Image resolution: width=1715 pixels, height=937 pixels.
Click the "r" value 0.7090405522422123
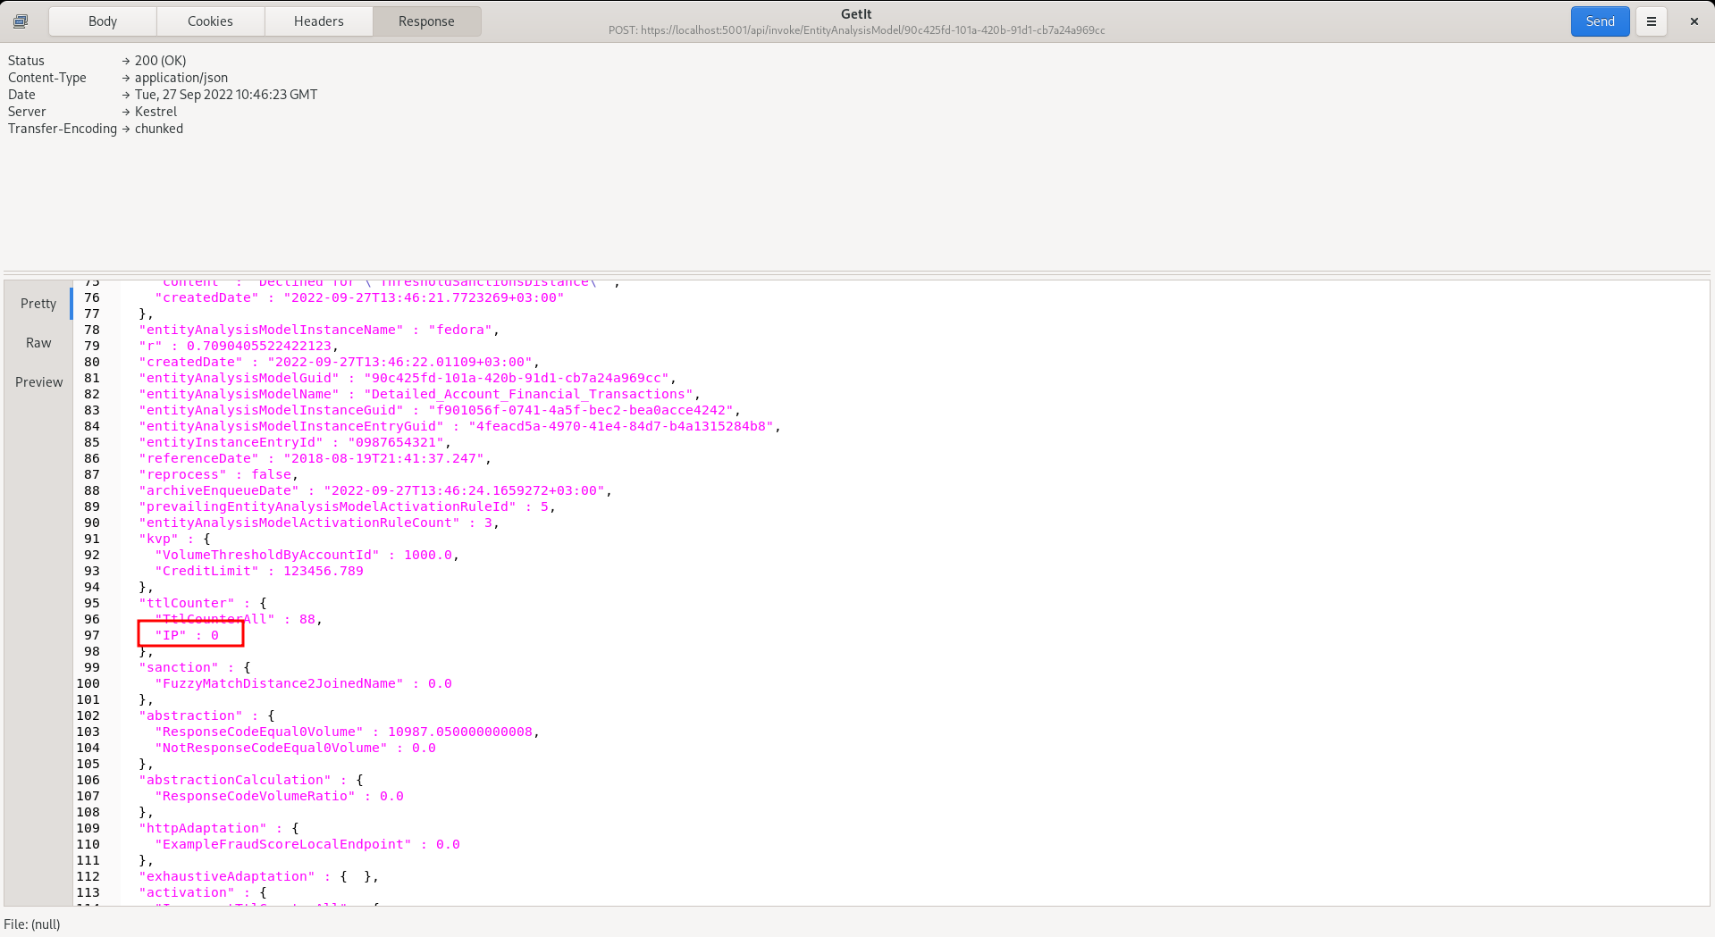click(x=259, y=346)
